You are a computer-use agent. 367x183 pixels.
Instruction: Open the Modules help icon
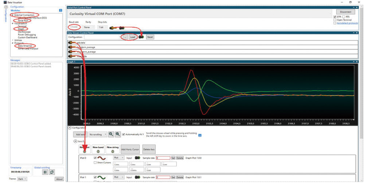(x=61, y=11)
